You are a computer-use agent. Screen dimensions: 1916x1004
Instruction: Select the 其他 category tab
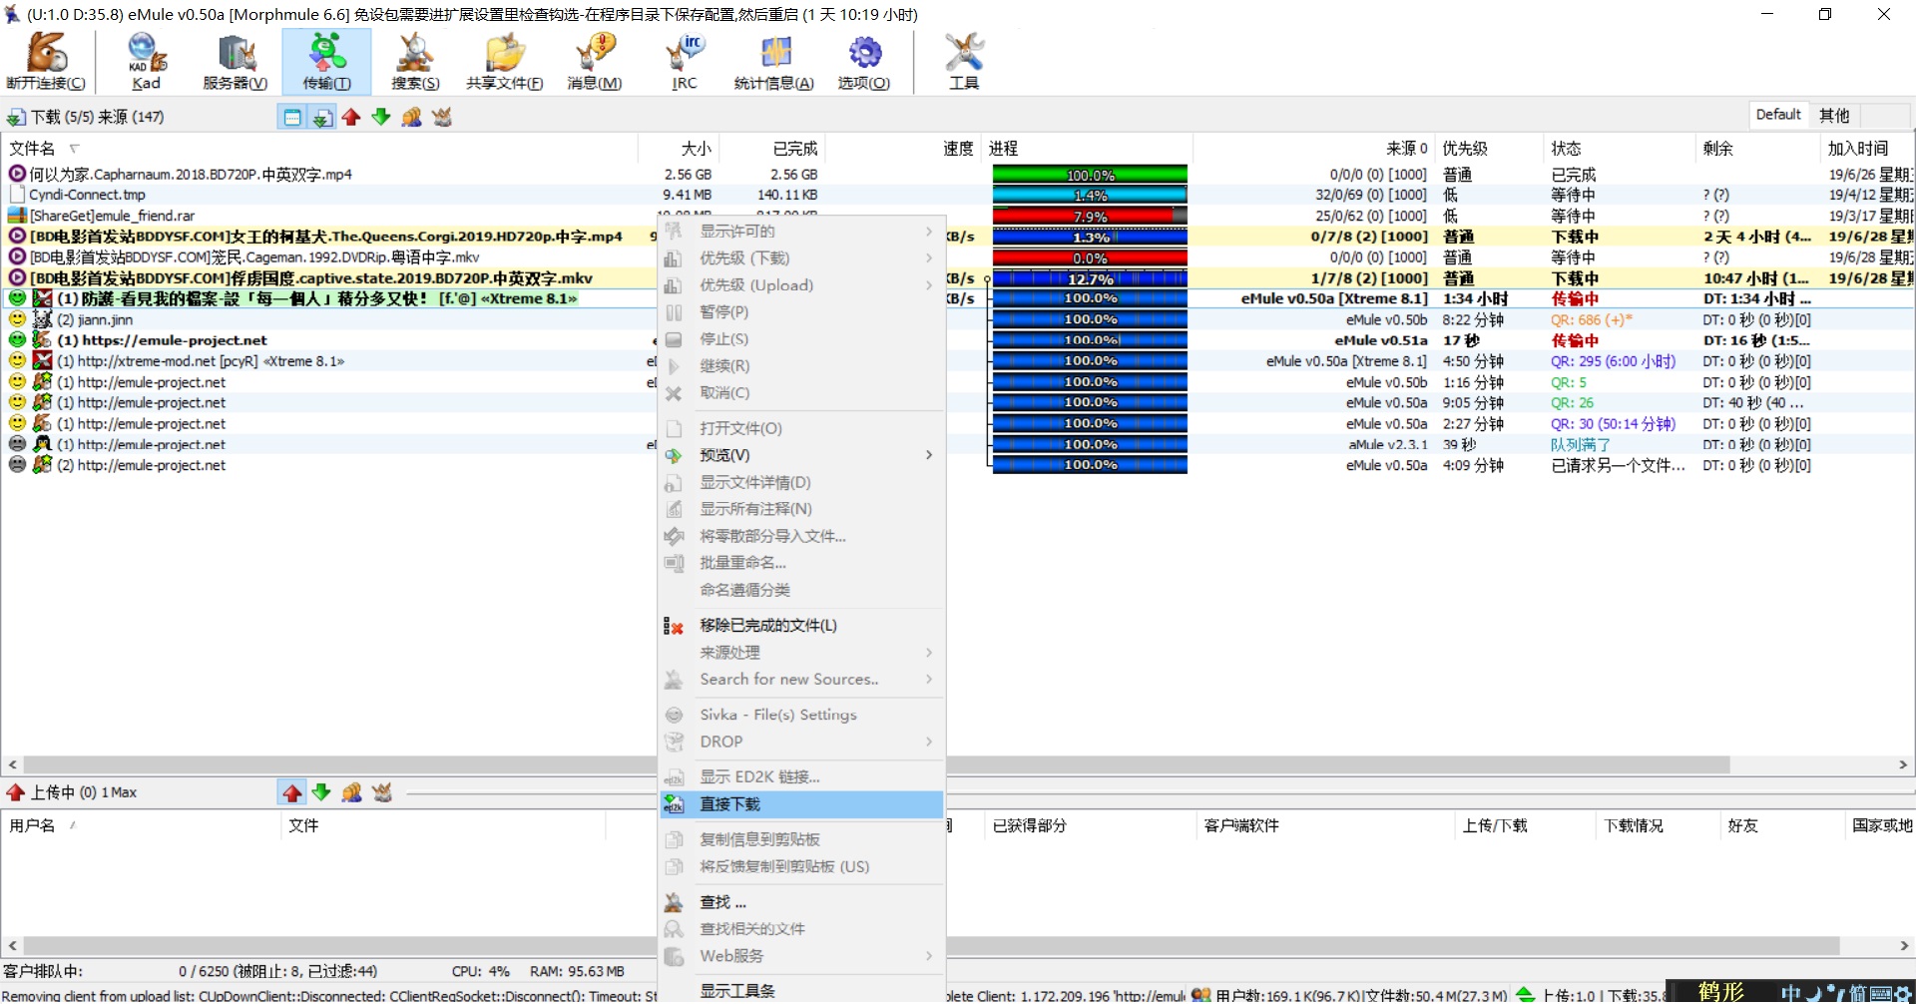1834,115
